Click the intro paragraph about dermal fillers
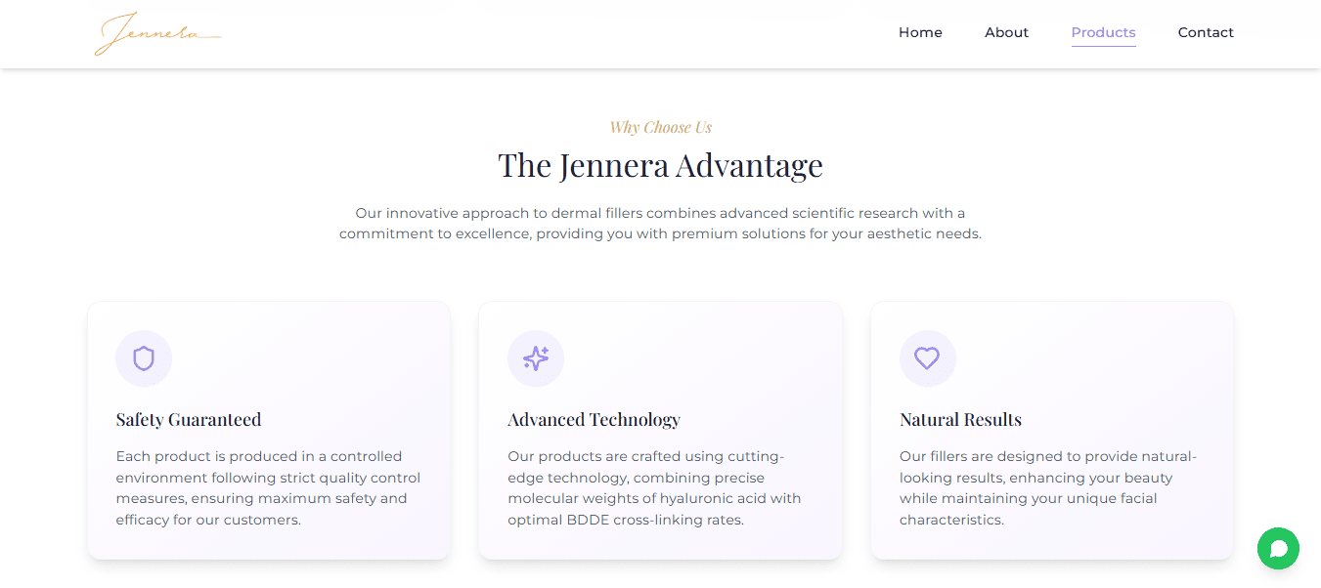Viewport: 1321px width, 588px height. 660,224
